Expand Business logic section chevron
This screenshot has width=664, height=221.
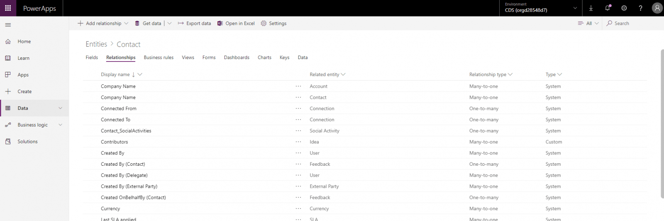point(61,125)
